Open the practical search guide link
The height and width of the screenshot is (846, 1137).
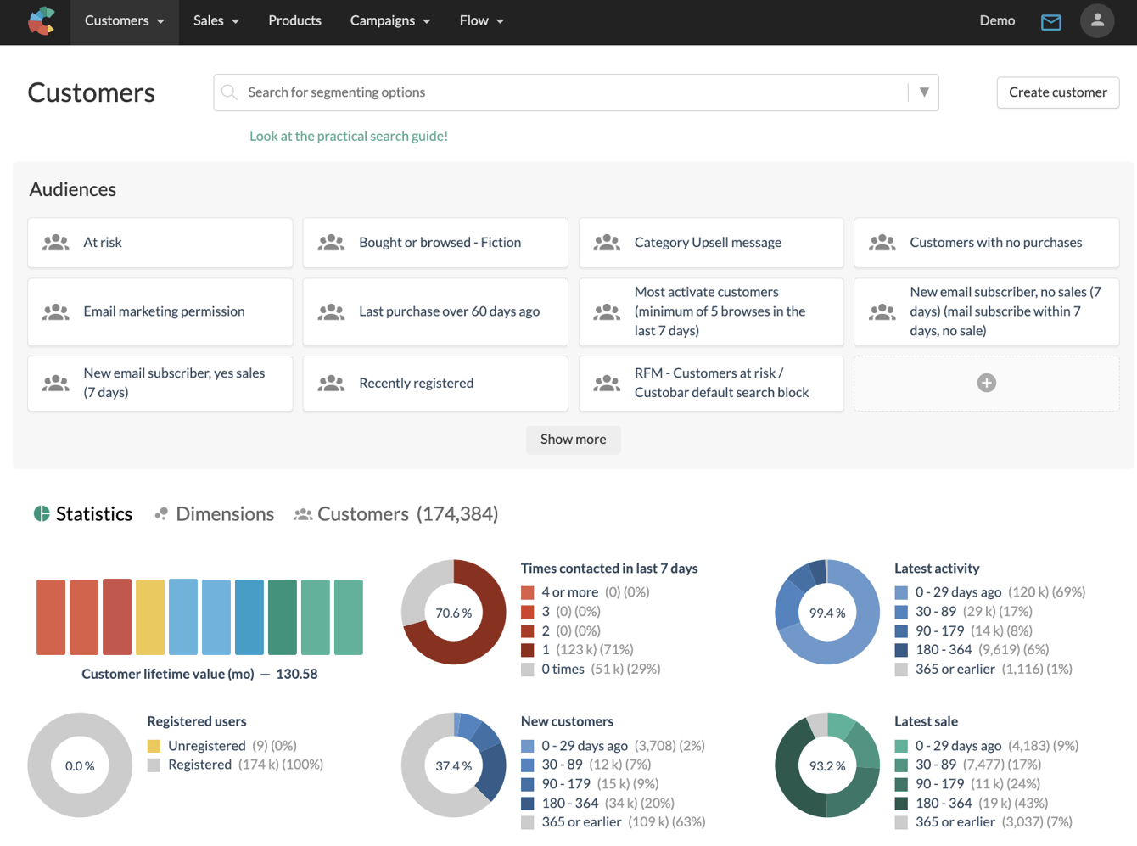(349, 136)
